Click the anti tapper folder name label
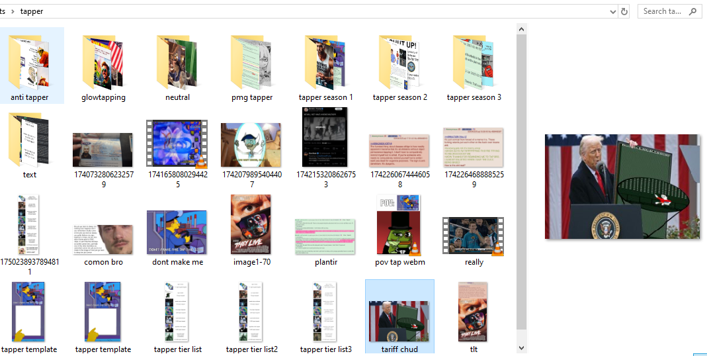 29,97
